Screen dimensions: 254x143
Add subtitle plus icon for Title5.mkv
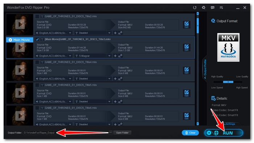(115, 102)
